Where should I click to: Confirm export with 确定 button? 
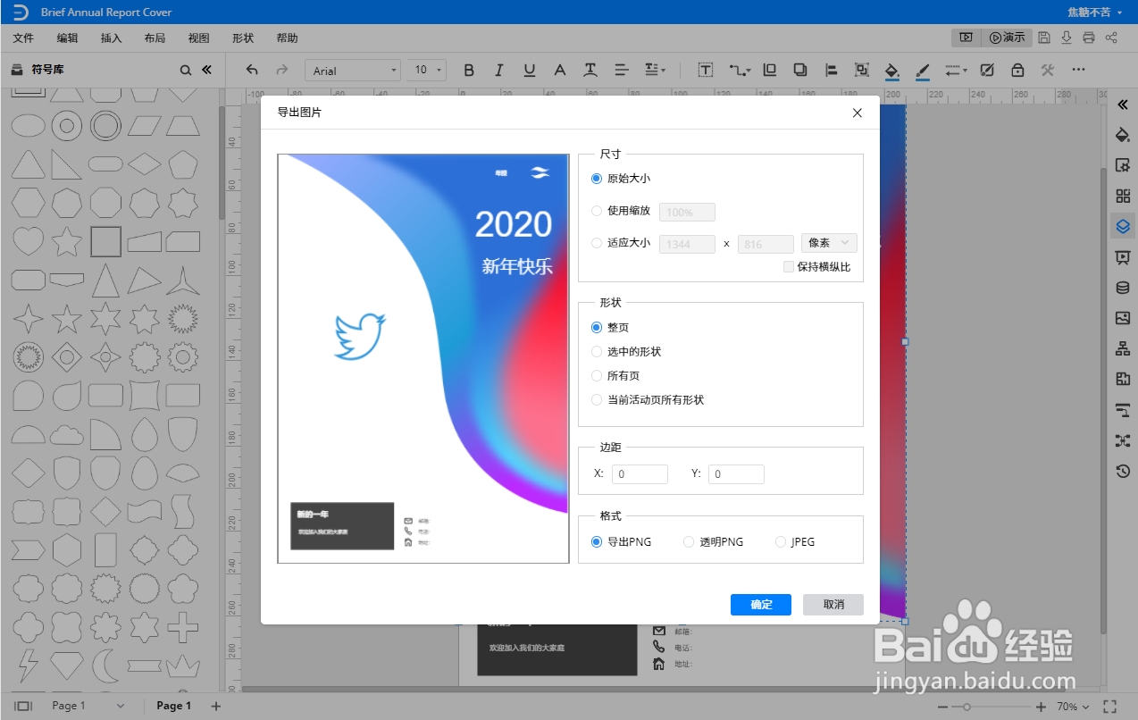point(761,605)
